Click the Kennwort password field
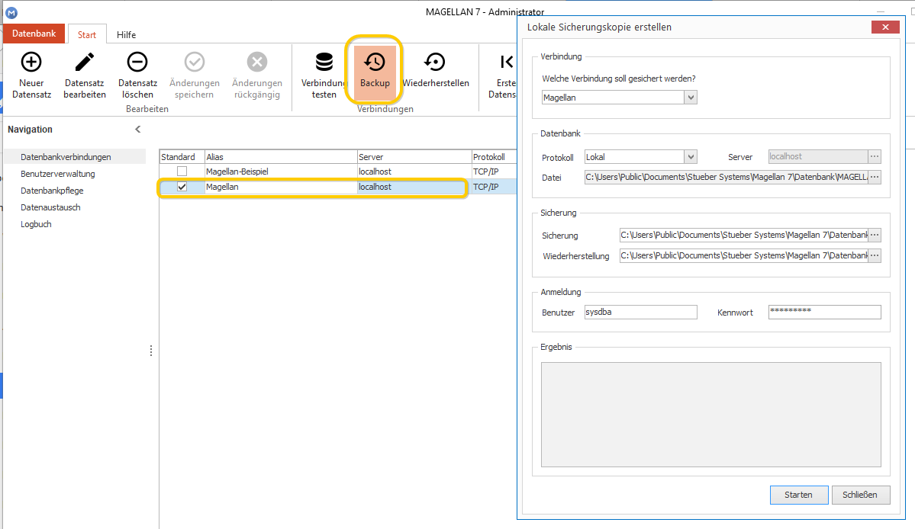The width and height of the screenshot is (915, 529). point(824,312)
